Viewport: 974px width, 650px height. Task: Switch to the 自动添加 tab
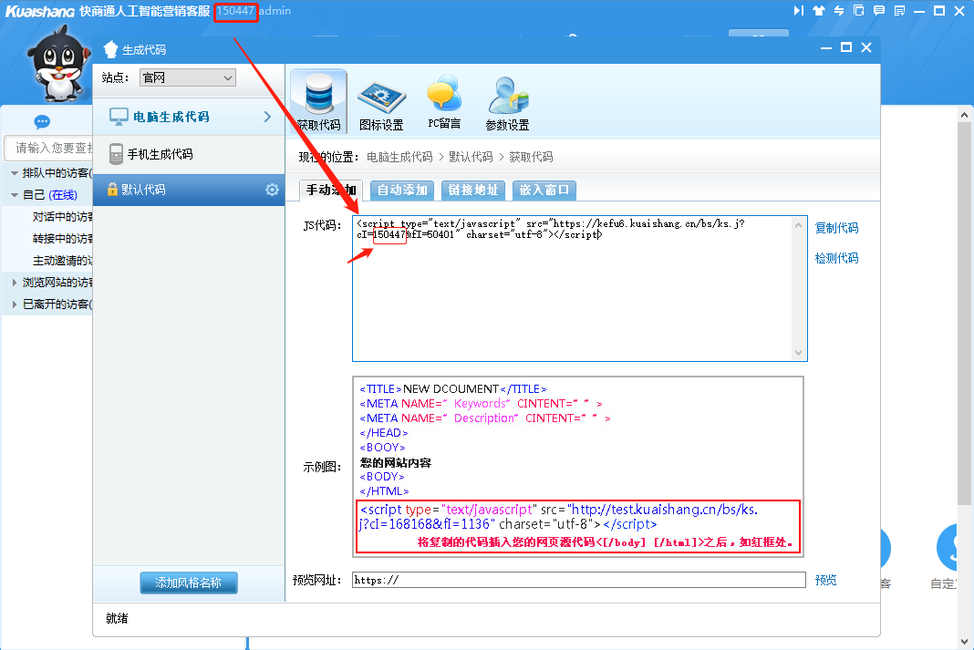(x=402, y=190)
